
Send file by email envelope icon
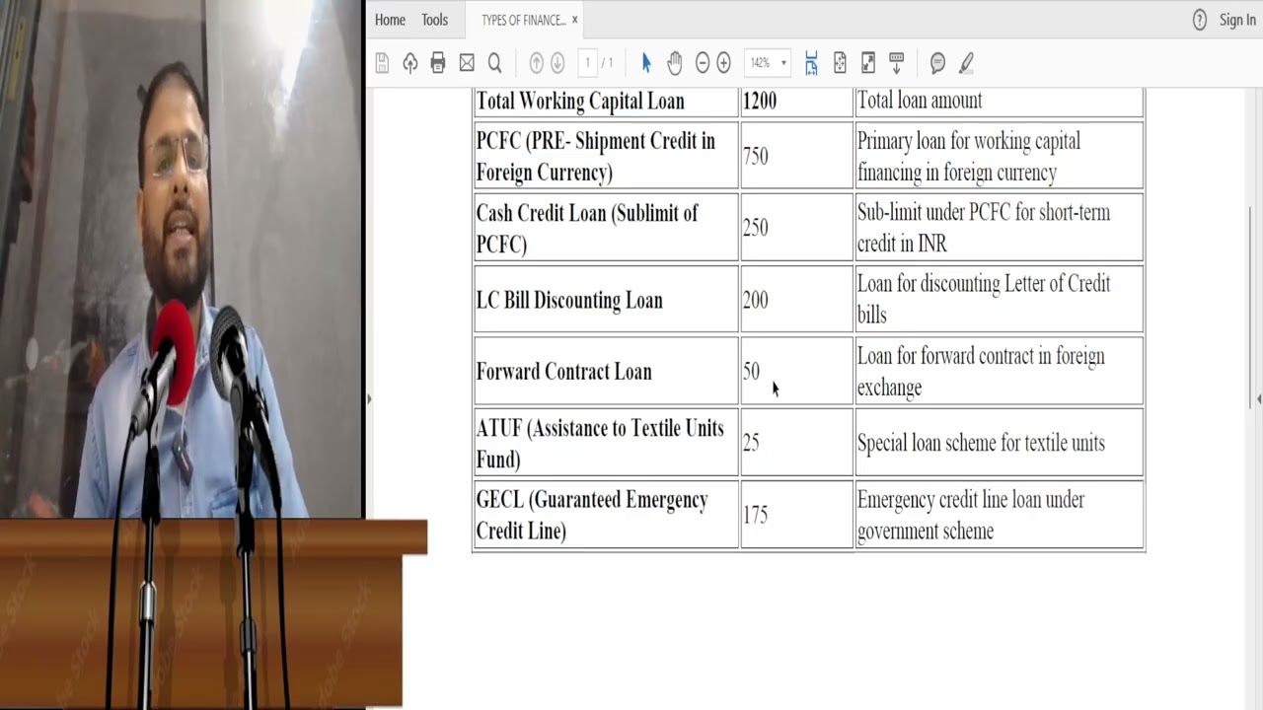(x=467, y=63)
